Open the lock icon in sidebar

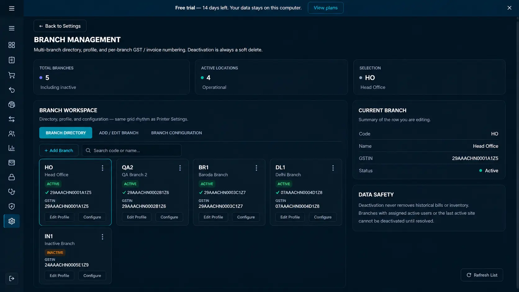(11, 177)
